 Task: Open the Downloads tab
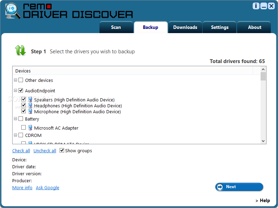click(x=185, y=27)
